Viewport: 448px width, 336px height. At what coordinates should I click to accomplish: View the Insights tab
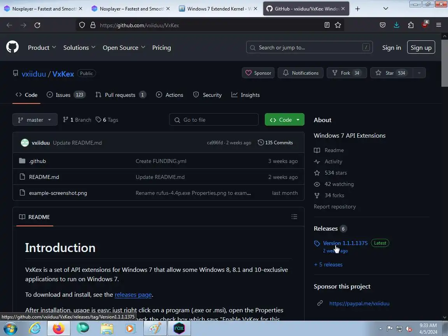coord(245,95)
